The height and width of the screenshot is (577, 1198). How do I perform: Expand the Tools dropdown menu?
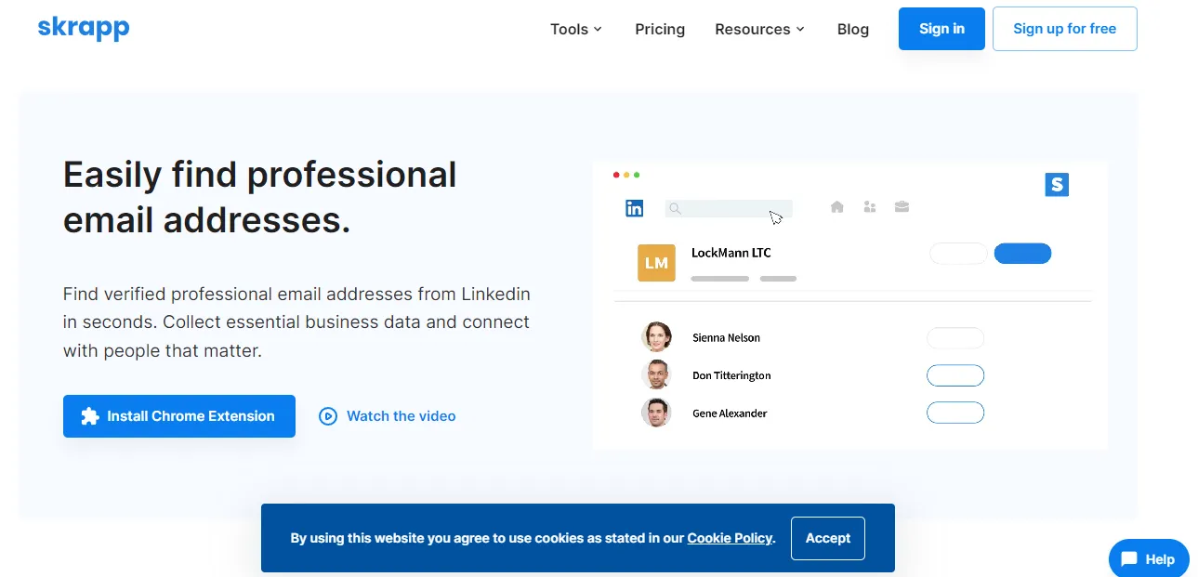(576, 29)
